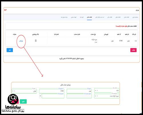143x115 pixels.
Task: Open the leftmost tab in the tab strip
Action: tap(64, 17)
